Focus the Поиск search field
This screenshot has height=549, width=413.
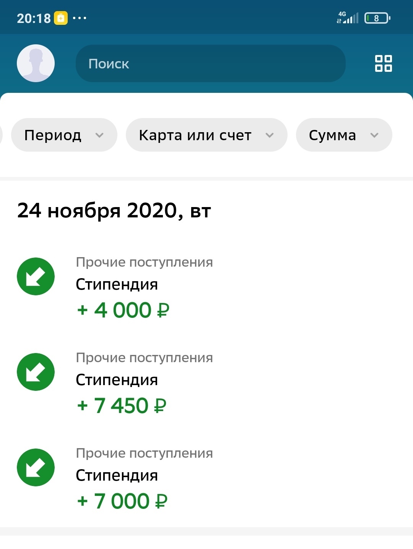pyautogui.click(x=210, y=63)
